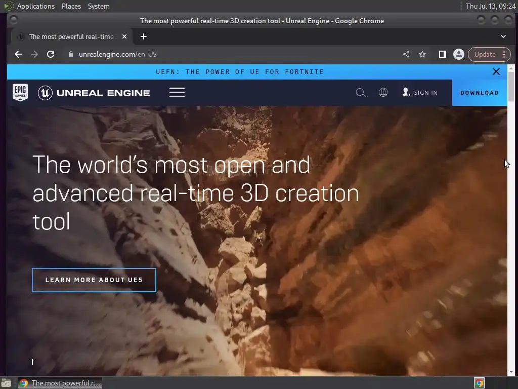Image resolution: width=518 pixels, height=389 pixels.
Task: Click the Sign In user link
Action: click(x=420, y=93)
